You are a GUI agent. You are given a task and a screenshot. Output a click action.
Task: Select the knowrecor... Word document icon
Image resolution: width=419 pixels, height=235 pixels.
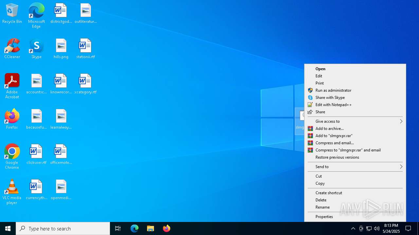pyautogui.click(x=61, y=84)
